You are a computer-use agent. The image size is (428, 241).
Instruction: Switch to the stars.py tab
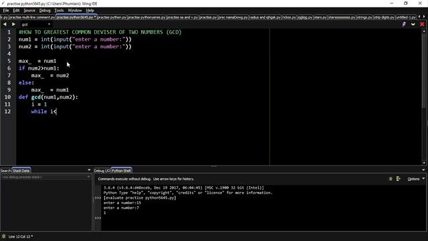(x=320, y=17)
